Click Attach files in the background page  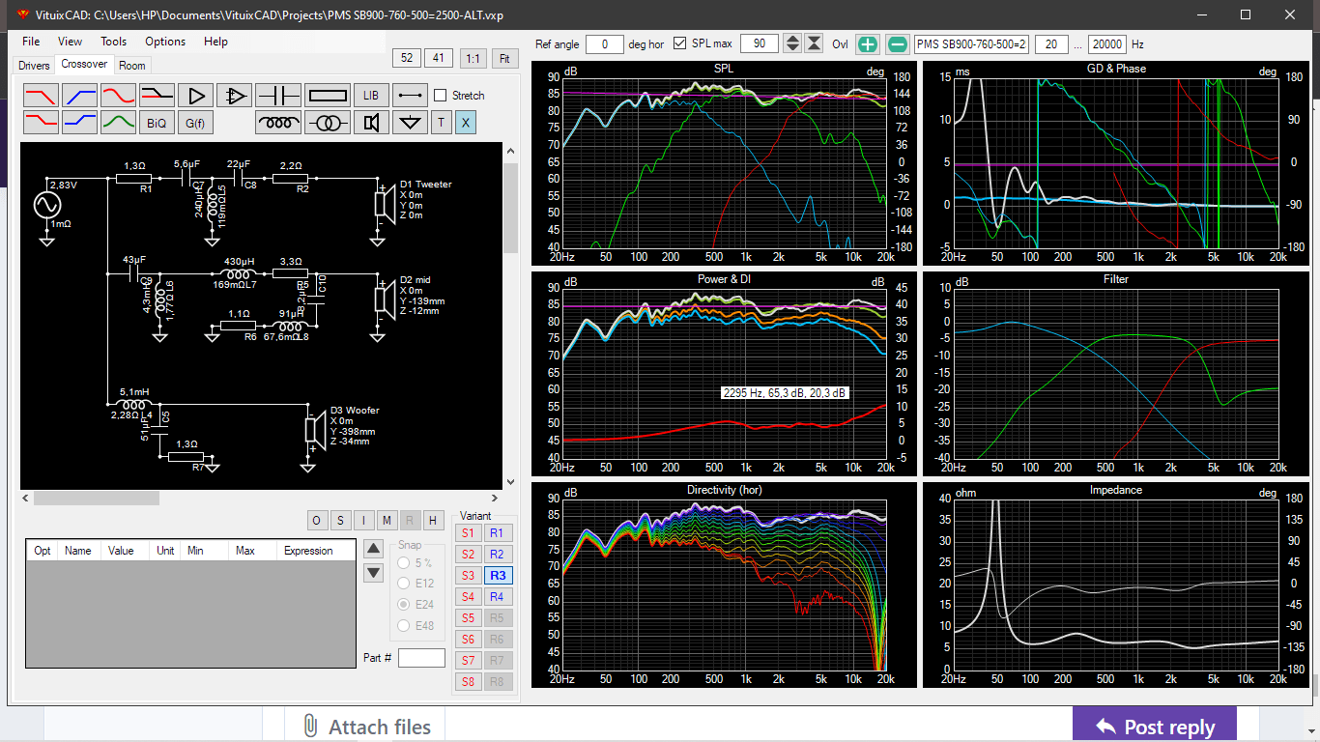(367, 728)
